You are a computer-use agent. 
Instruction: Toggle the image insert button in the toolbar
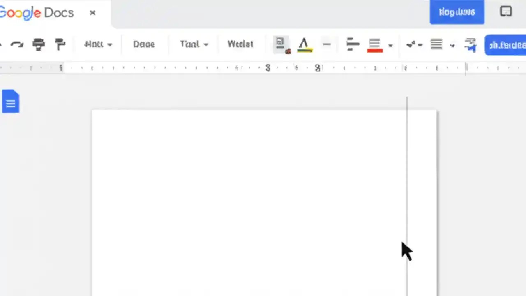(281, 43)
